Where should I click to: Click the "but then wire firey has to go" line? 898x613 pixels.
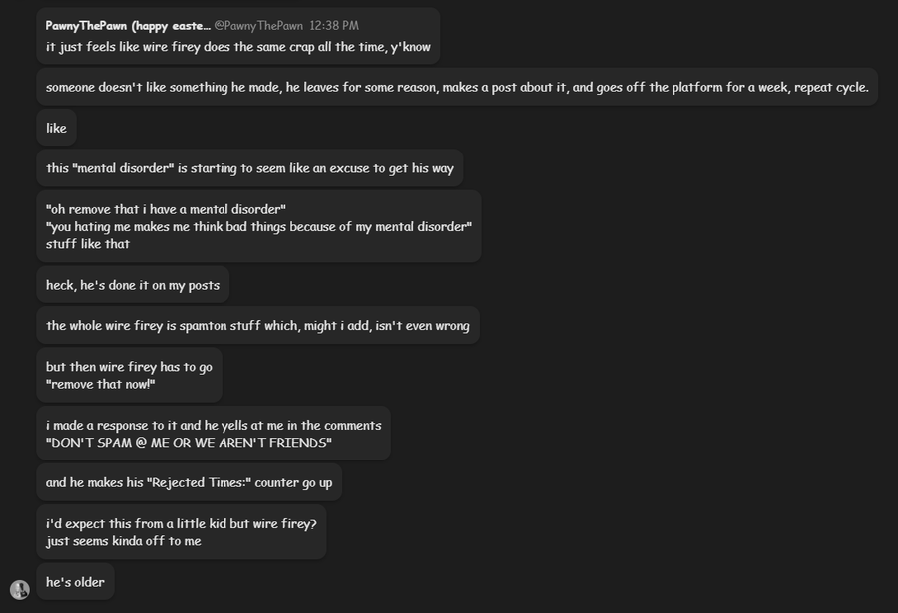(129, 367)
